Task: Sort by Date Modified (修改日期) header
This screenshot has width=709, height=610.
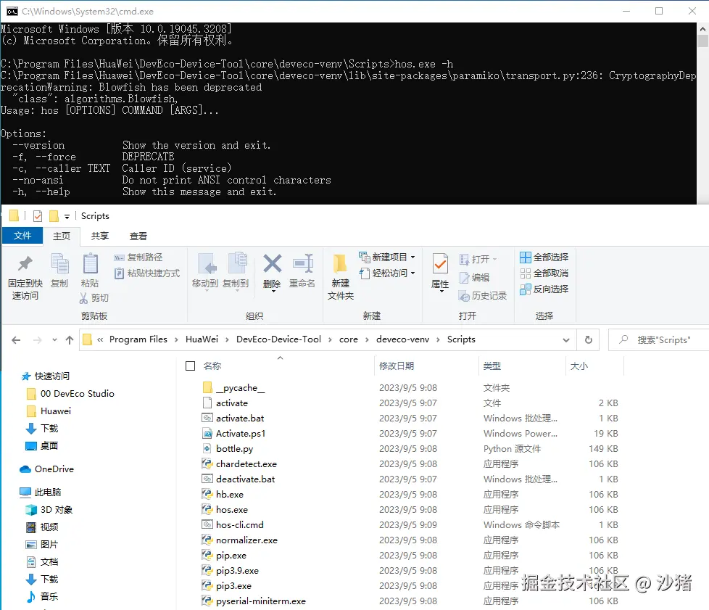Action: (397, 366)
